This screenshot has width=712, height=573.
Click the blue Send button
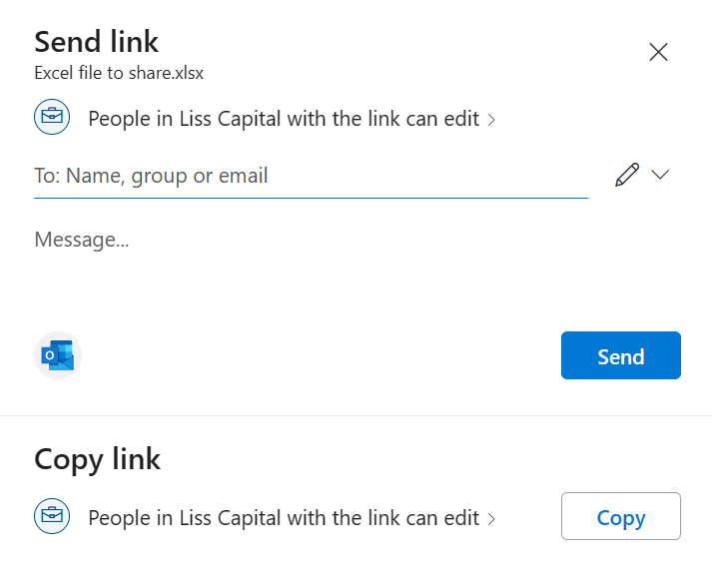(x=621, y=355)
